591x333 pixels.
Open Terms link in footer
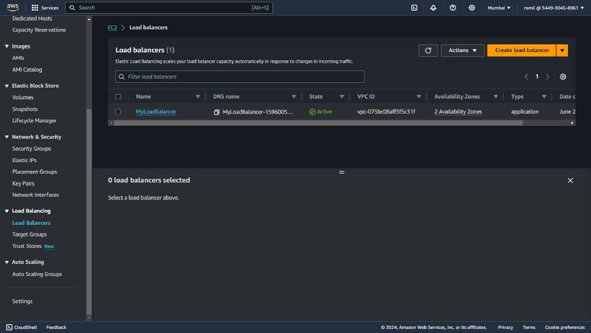click(529, 327)
